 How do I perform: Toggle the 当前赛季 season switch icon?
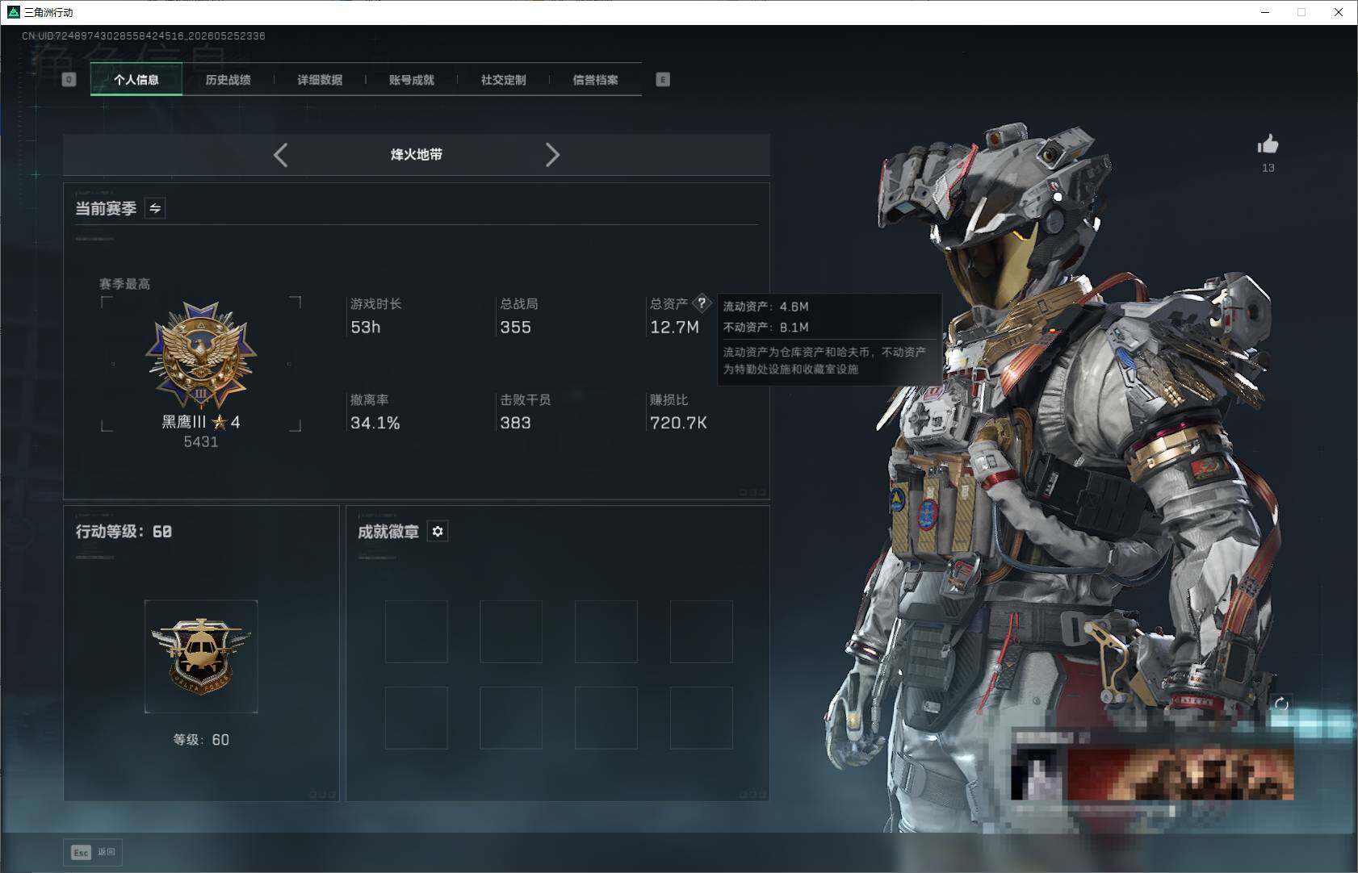point(155,208)
